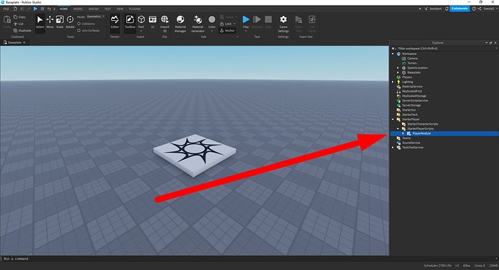The width and height of the screenshot is (499, 270).
Task: Toggle Anchor on selected part
Action: tap(227, 30)
